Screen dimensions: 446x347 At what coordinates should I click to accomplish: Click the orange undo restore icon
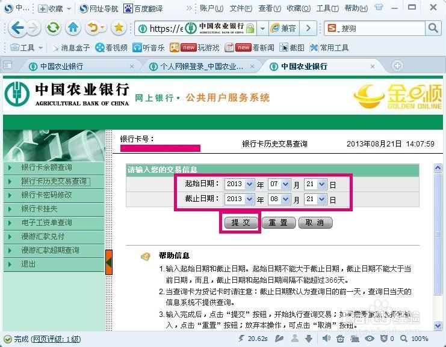tap(94, 28)
